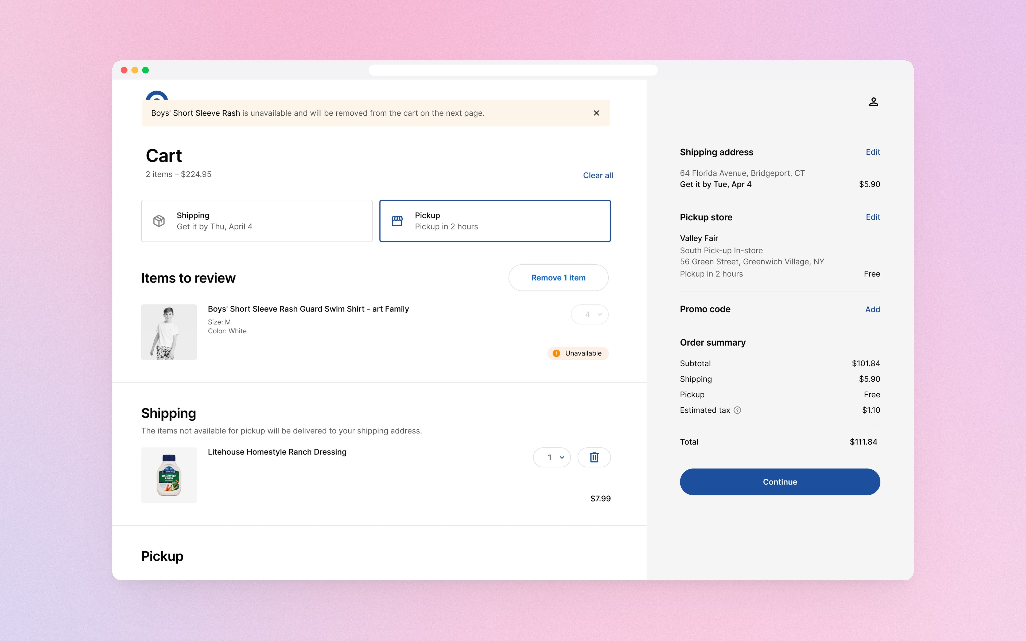The height and width of the screenshot is (641, 1026).
Task: Edit the pickup store
Action: (873, 217)
